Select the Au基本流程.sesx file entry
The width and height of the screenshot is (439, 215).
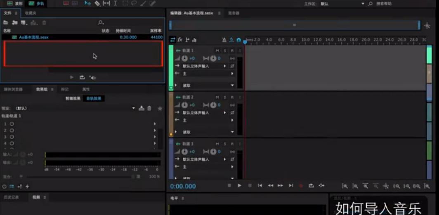pos(33,37)
